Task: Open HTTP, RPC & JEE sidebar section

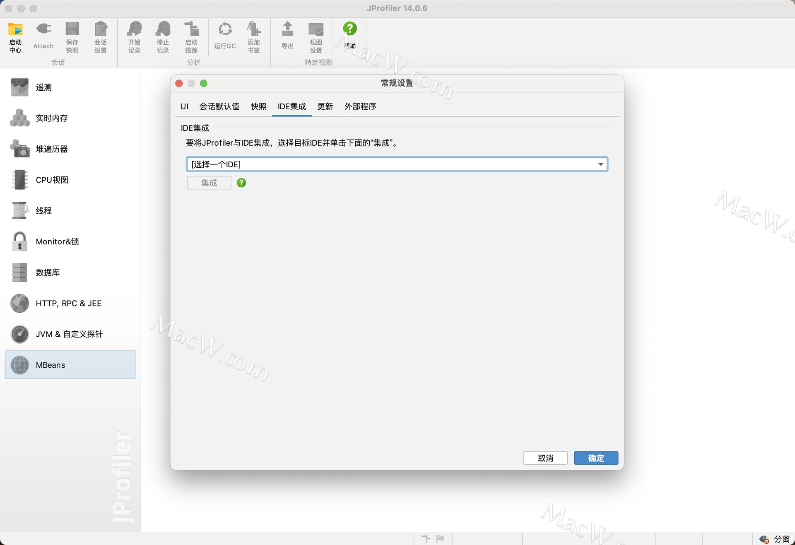Action: [70, 303]
